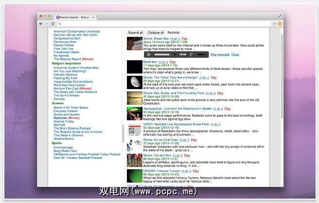Toggle (+ or -) for Black Box
The width and height of the screenshot is (319, 203).
163,62
